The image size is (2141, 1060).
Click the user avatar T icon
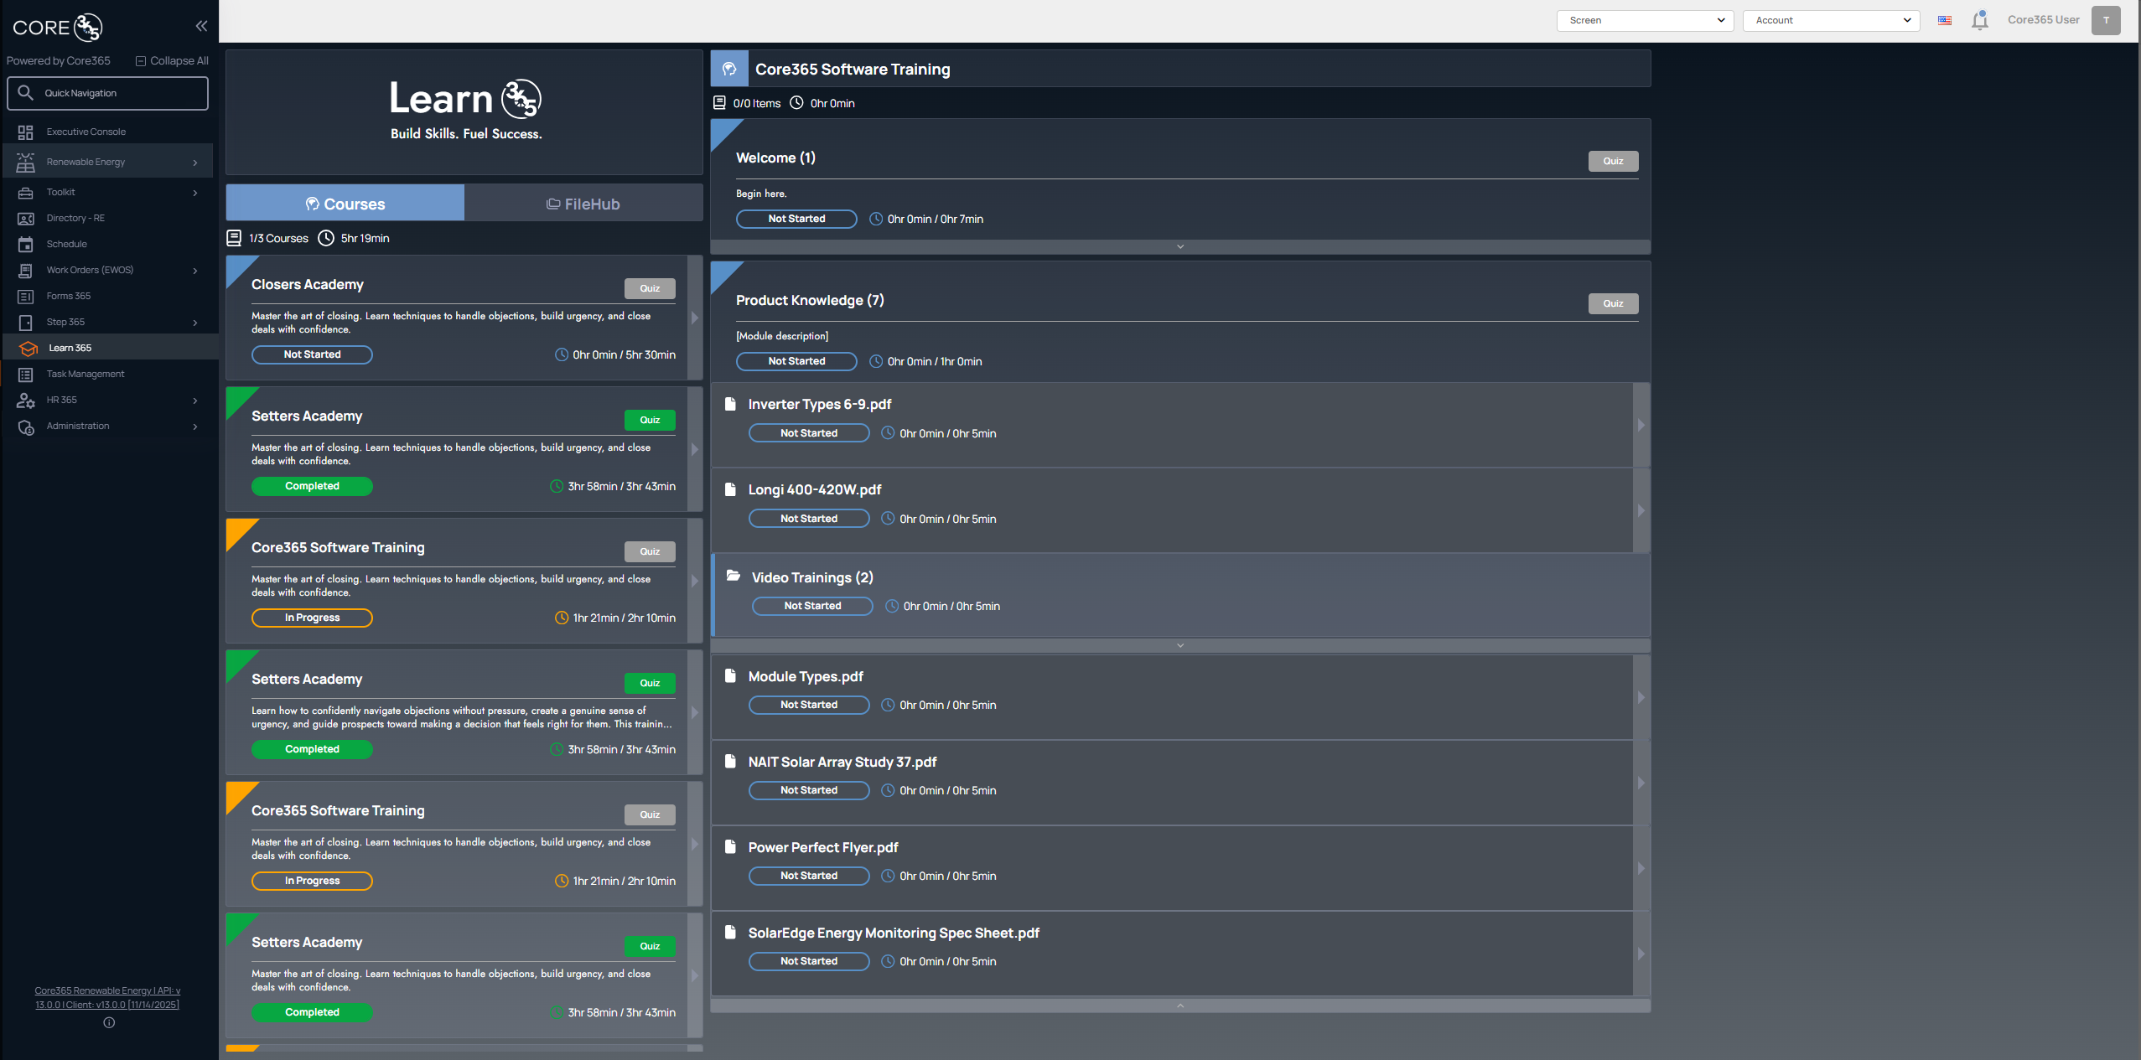(2105, 20)
